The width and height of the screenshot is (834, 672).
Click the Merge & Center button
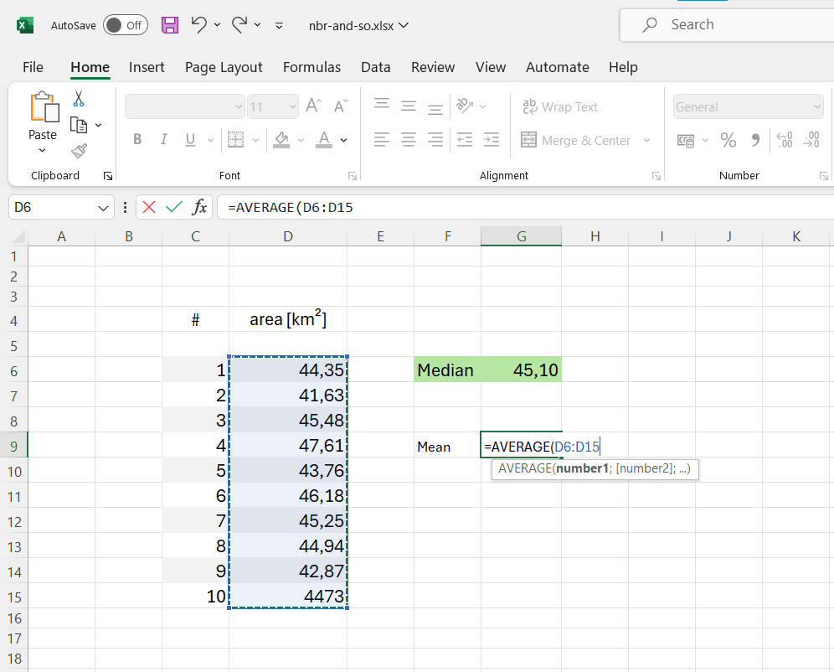577,140
